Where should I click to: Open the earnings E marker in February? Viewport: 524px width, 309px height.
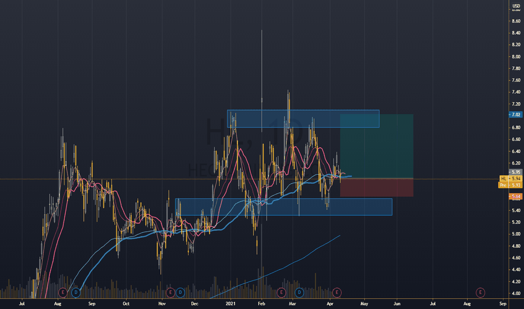(x=281, y=293)
